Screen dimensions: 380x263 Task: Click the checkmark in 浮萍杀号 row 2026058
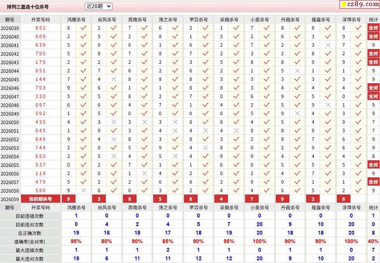click(358, 191)
